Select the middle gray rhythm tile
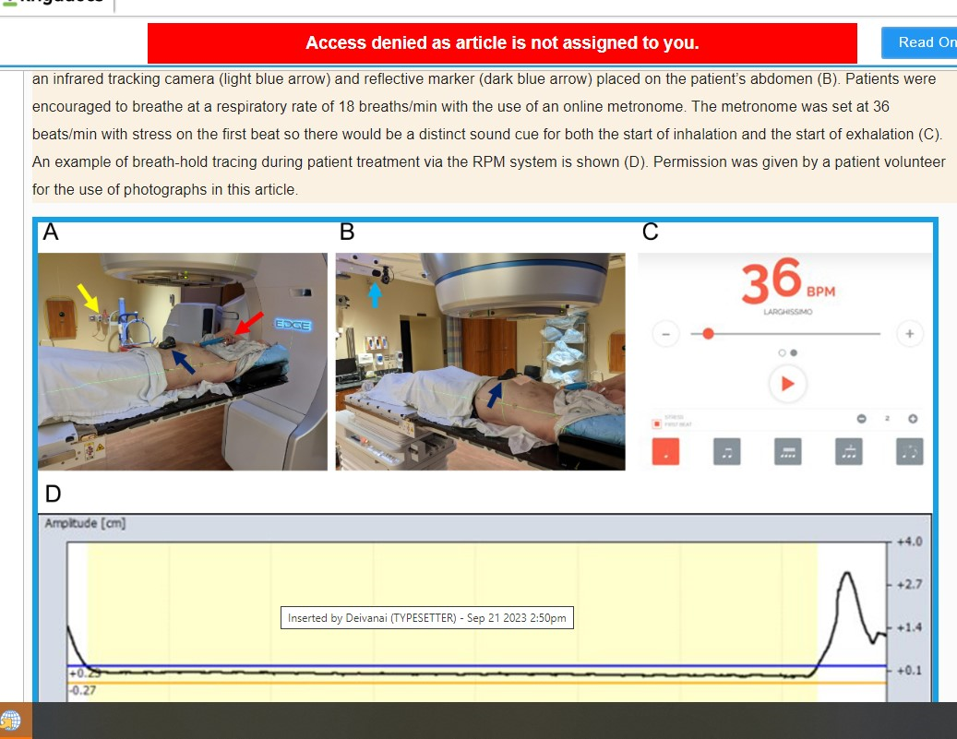The width and height of the screenshot is (957, 739). tap(787, 452)
